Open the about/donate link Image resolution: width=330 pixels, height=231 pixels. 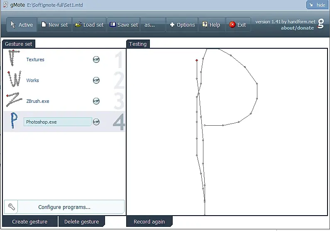point(297,28)
